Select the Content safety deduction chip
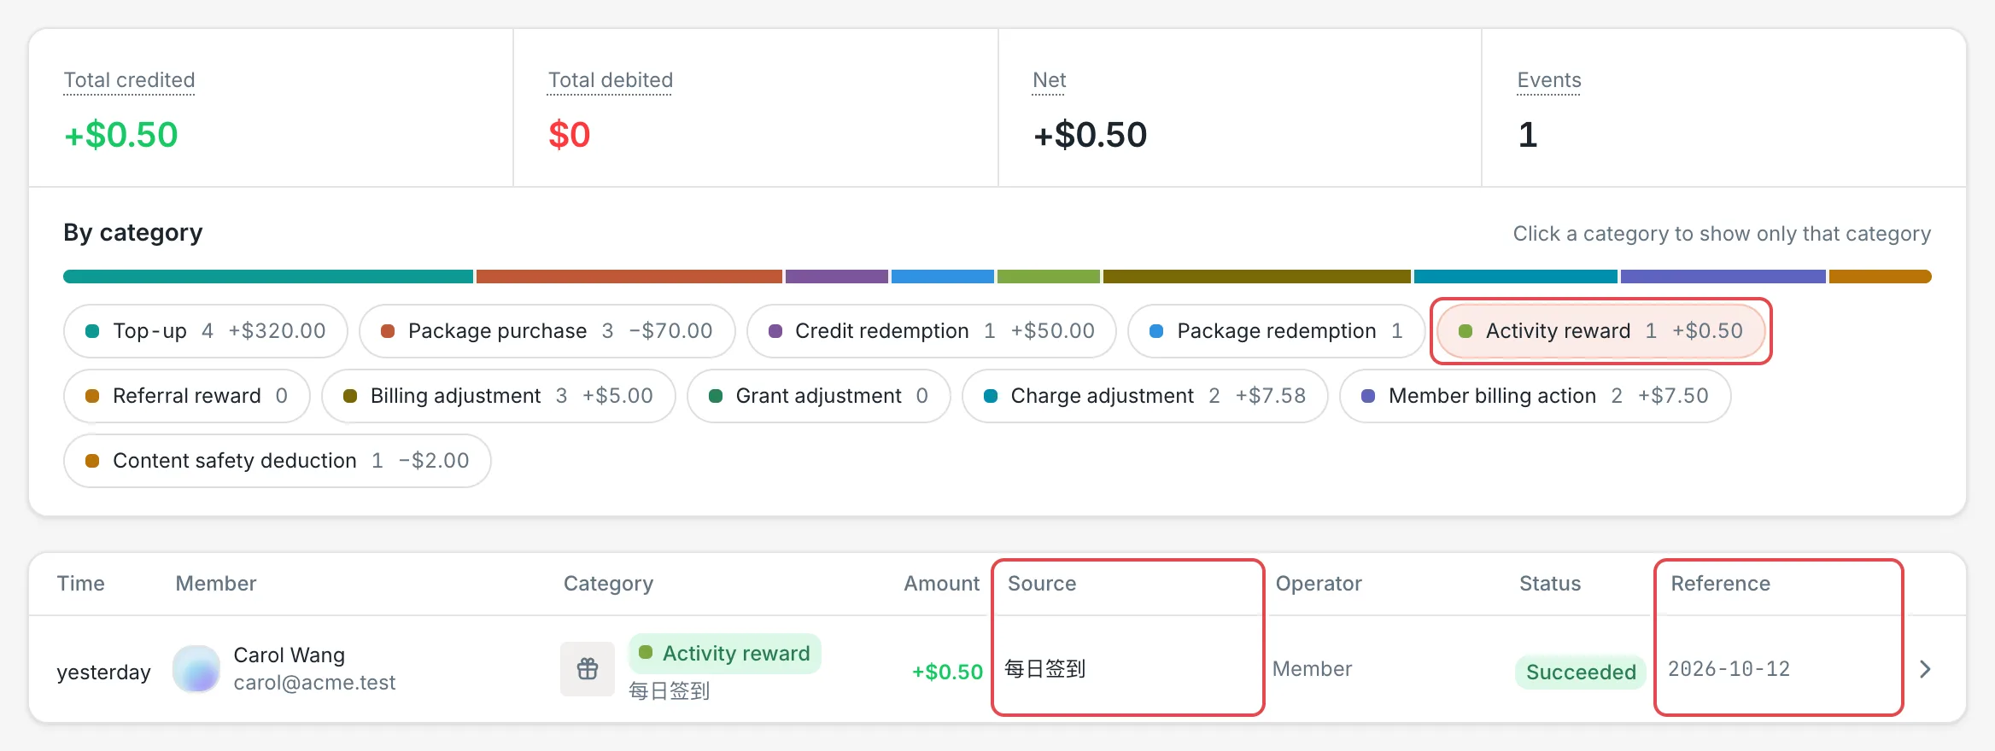1995x751 pixels. 278,461
